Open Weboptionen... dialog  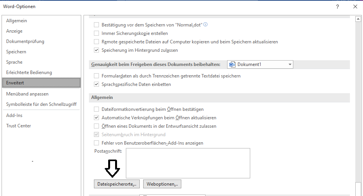point(162,184)
